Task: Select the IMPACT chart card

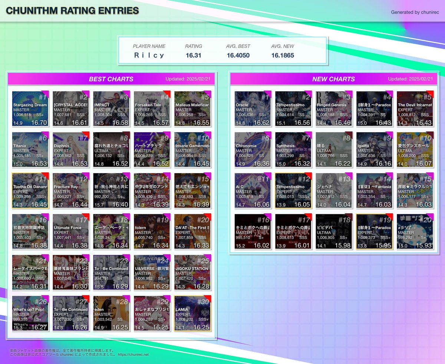Action: pos(111,109)
